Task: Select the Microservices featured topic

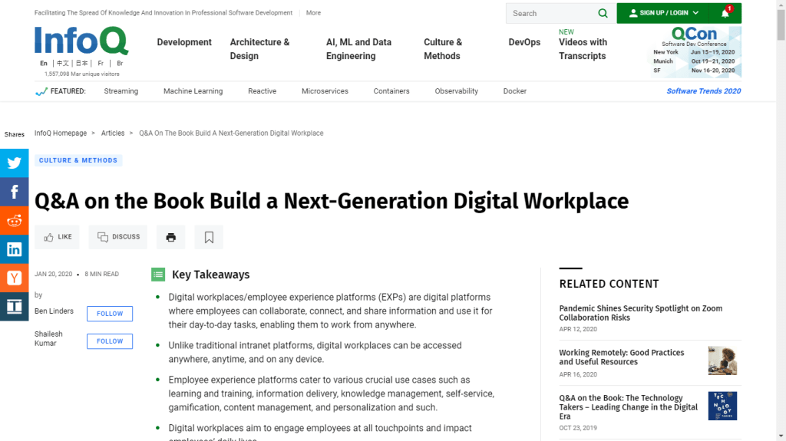Action: [x=325, y=91]
